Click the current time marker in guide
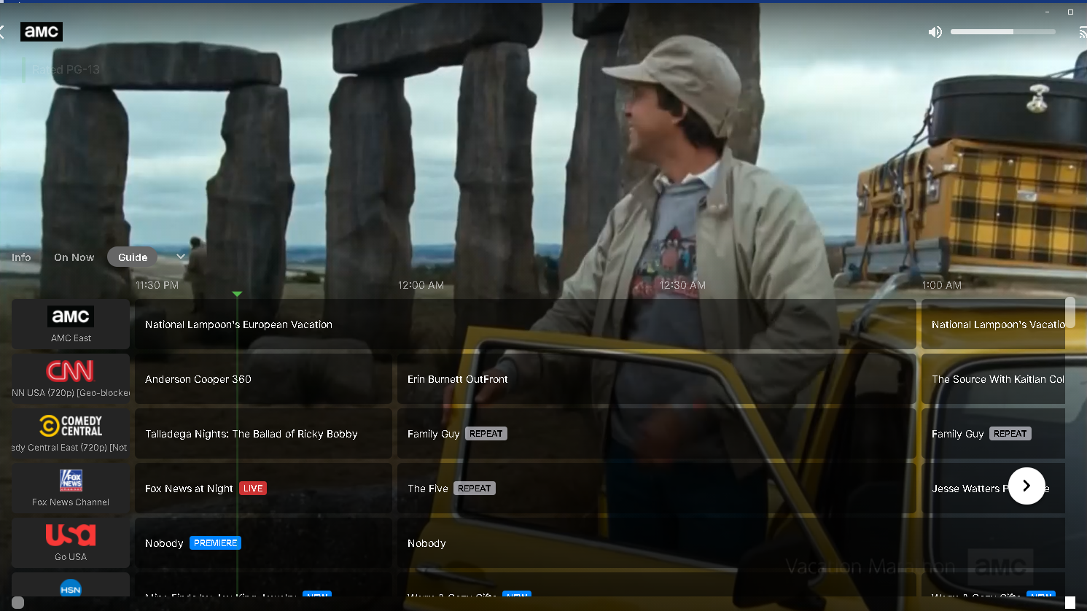Screen dimensions: 1087x611 coord(237,294)
